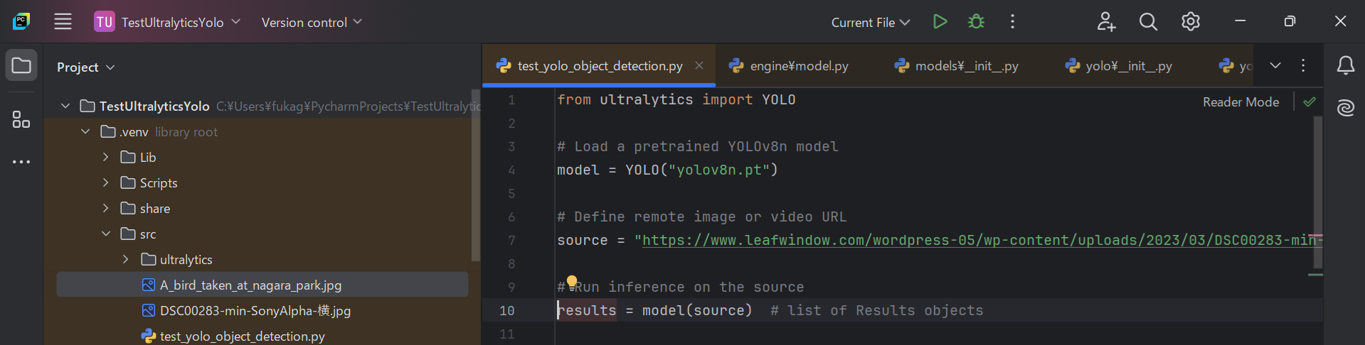Image resolution: width=1365 pixels, height=345 pixels.
Task: Open the AI Assistant spiral icon
Action: [1345, 108]
